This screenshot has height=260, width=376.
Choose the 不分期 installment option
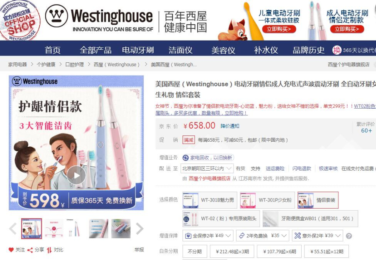click(194, 251)
